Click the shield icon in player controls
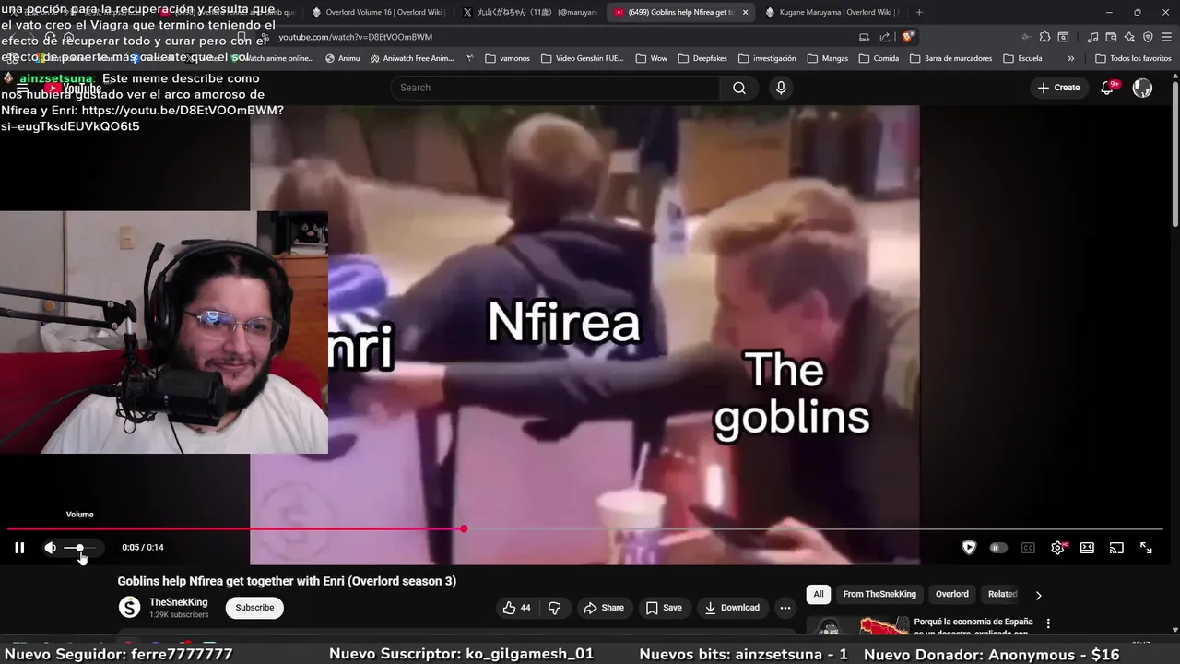Screen dimensions: 1180x664 (969, 548)
